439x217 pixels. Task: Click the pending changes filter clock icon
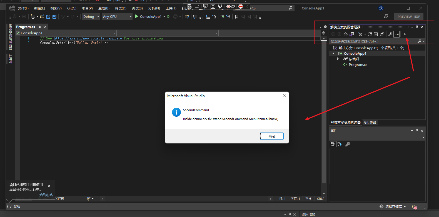(x=360, y=34)
